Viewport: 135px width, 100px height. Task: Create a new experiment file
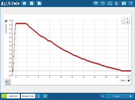pyautogui.click(x=31, y=3)
